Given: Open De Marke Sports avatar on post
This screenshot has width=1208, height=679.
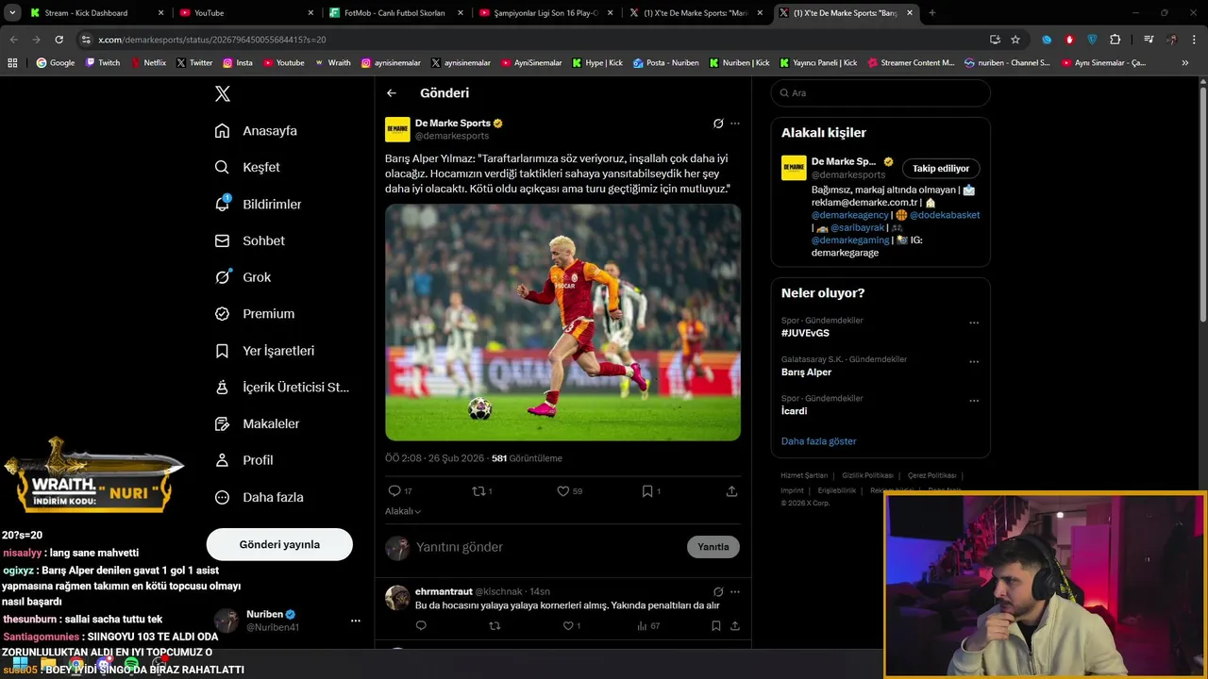Looking at the screenshot, I should coord(397,129).
